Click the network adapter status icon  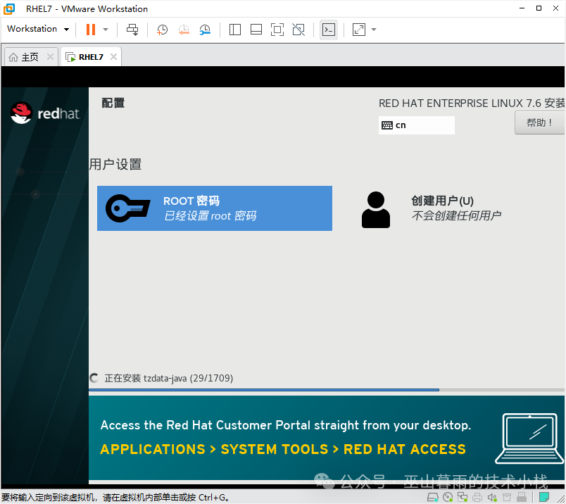(x=463, y=496)
